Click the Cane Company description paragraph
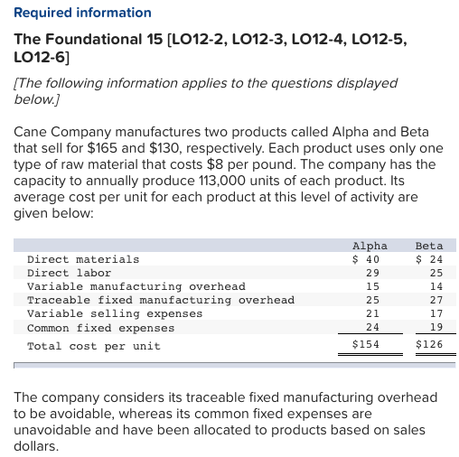 229,173
